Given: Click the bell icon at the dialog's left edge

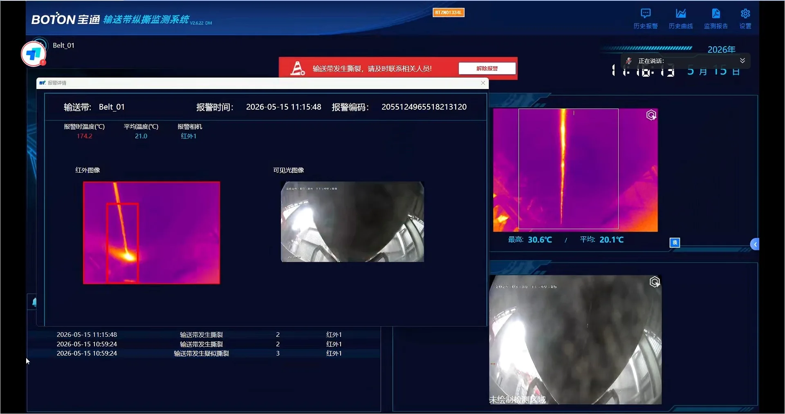Looking at the screenshot, I should (34, 302).
